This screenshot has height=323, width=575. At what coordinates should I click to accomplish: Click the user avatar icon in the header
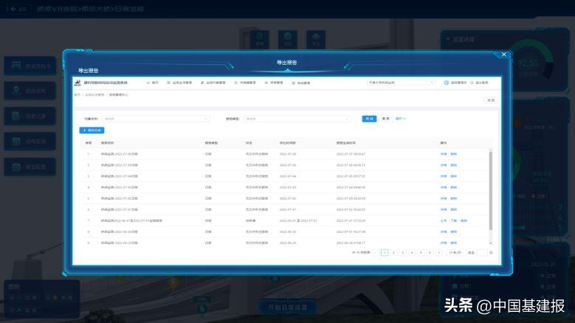(447, 83)
